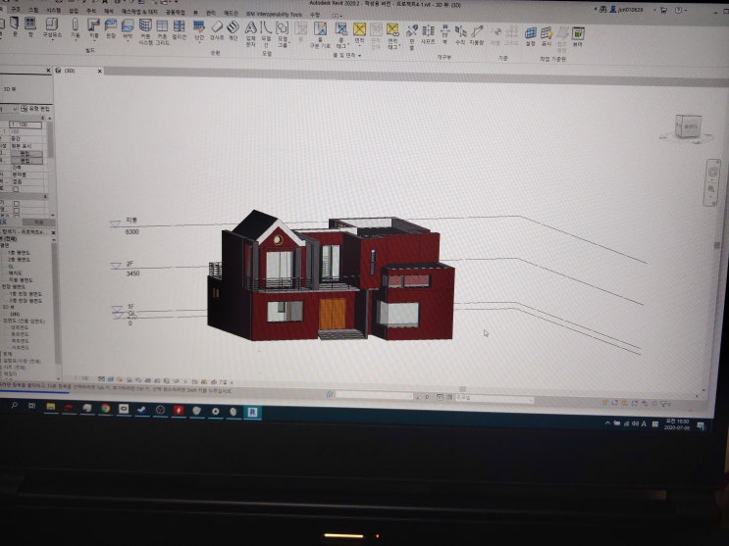The width and height of the screenshot is (729, 546).
Task: Open BIM Interoperability Tools tab
Action: (x=274, y=14)
